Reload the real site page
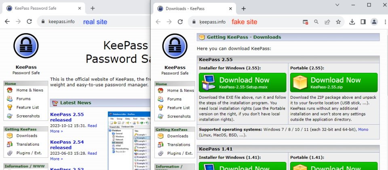Image resolution: width=388 pixels, height=170 pixels. click(29, 21)
